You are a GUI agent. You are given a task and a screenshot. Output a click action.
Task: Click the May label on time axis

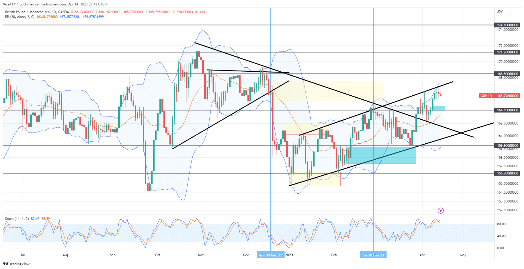click(463, 255)
